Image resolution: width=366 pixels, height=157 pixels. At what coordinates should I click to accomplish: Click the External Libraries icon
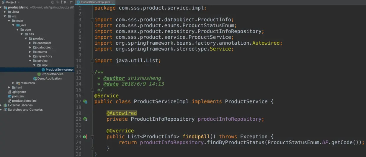point(5,105)
